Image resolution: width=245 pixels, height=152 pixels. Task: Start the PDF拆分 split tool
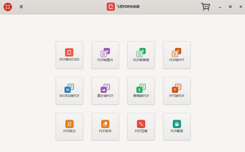coord(69,127)
